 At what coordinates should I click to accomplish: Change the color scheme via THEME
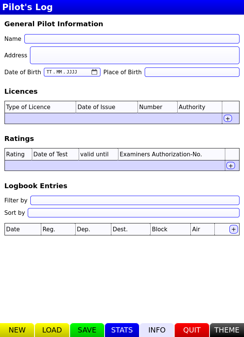[227, 330]
